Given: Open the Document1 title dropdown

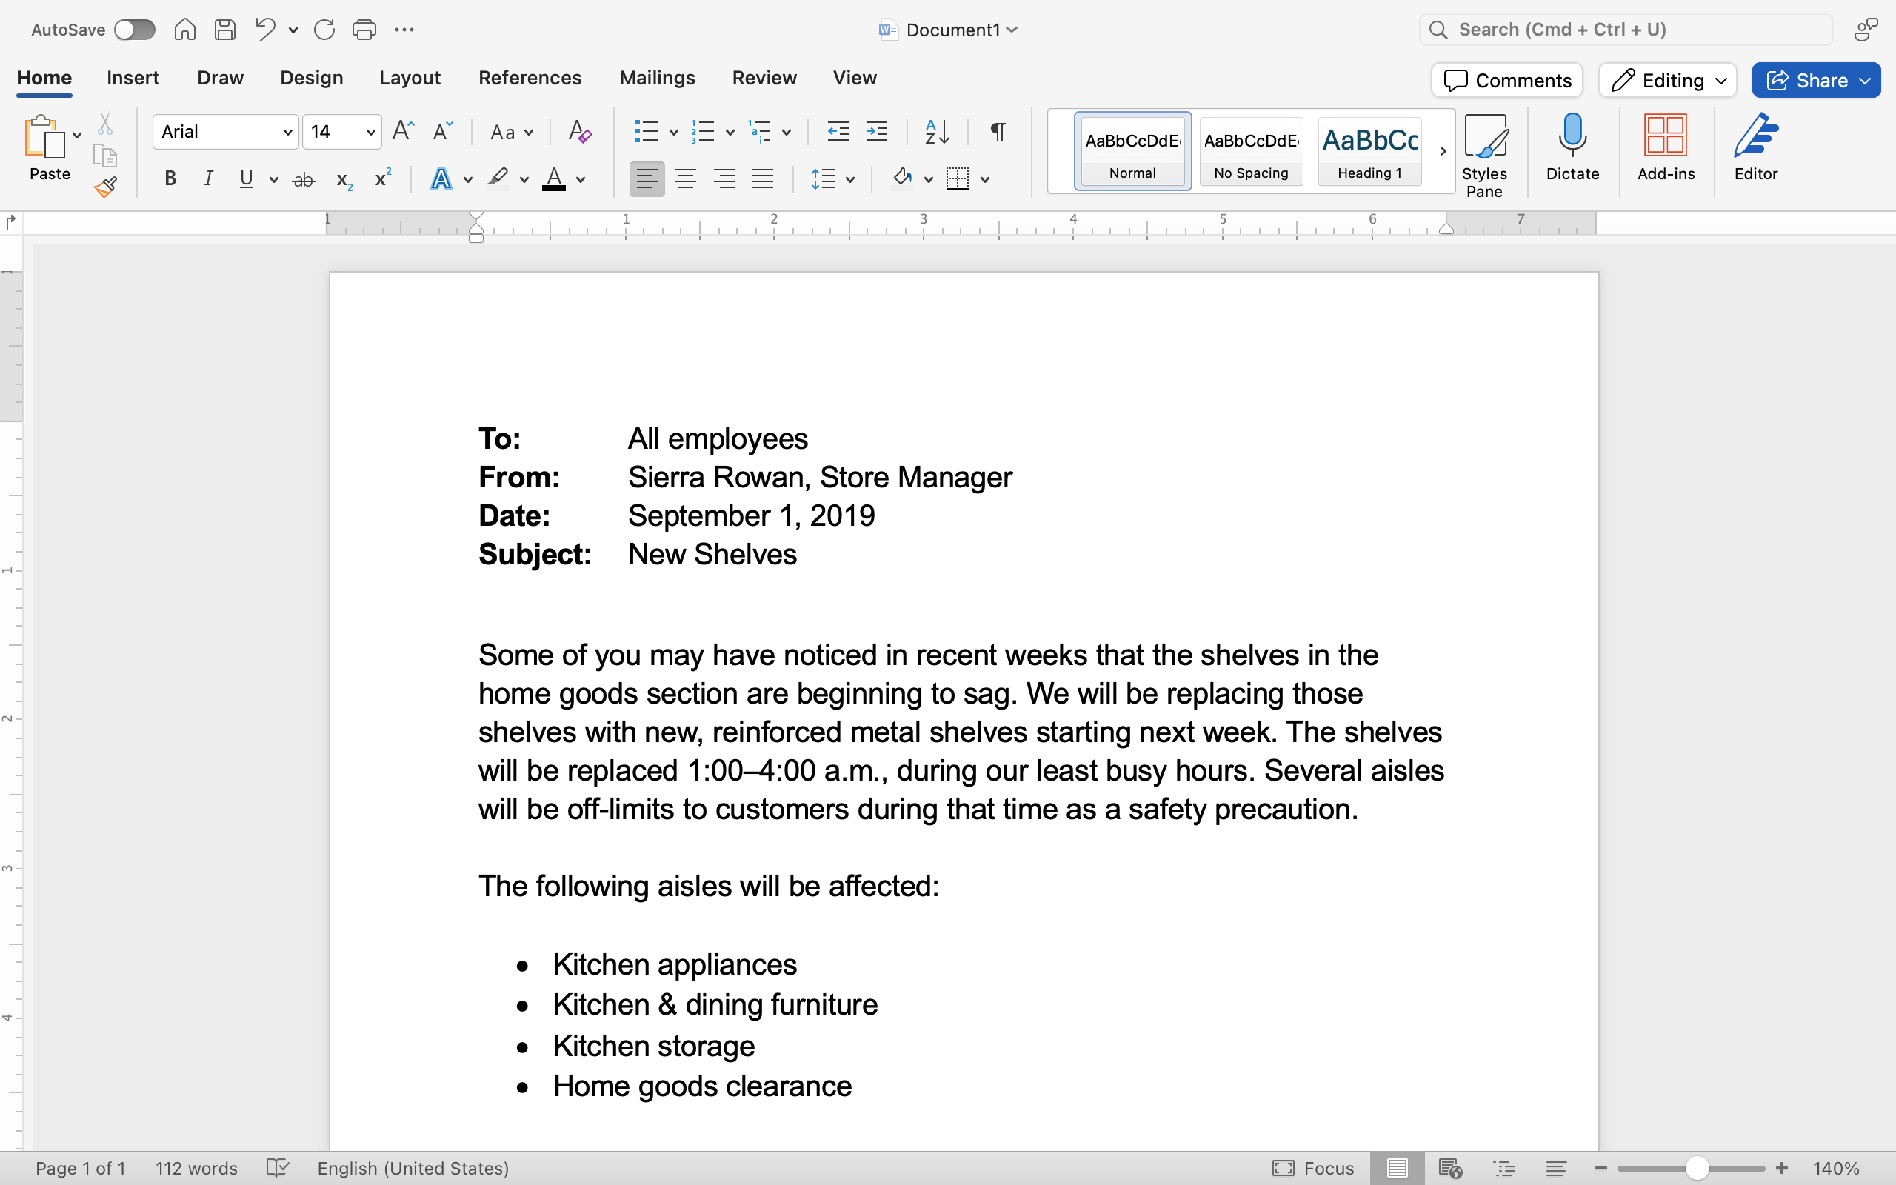Looking at the screenshot, I should coord(1012,30).
